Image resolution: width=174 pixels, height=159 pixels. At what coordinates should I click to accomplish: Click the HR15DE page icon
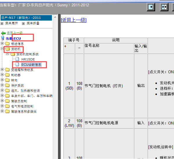(x=17, y=59)
